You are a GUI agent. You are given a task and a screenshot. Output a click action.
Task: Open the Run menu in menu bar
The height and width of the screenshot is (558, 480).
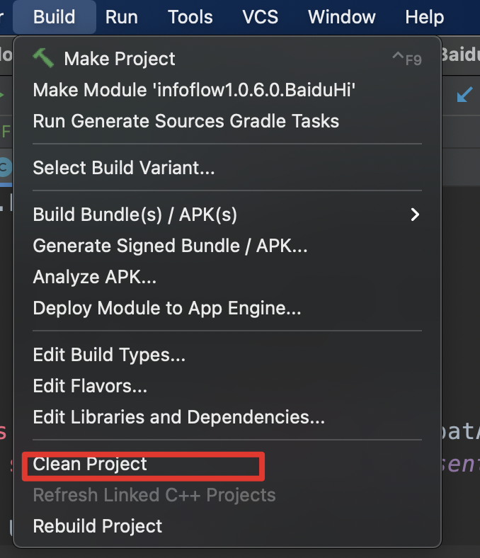pyautogui.click(x=122, y=16)
